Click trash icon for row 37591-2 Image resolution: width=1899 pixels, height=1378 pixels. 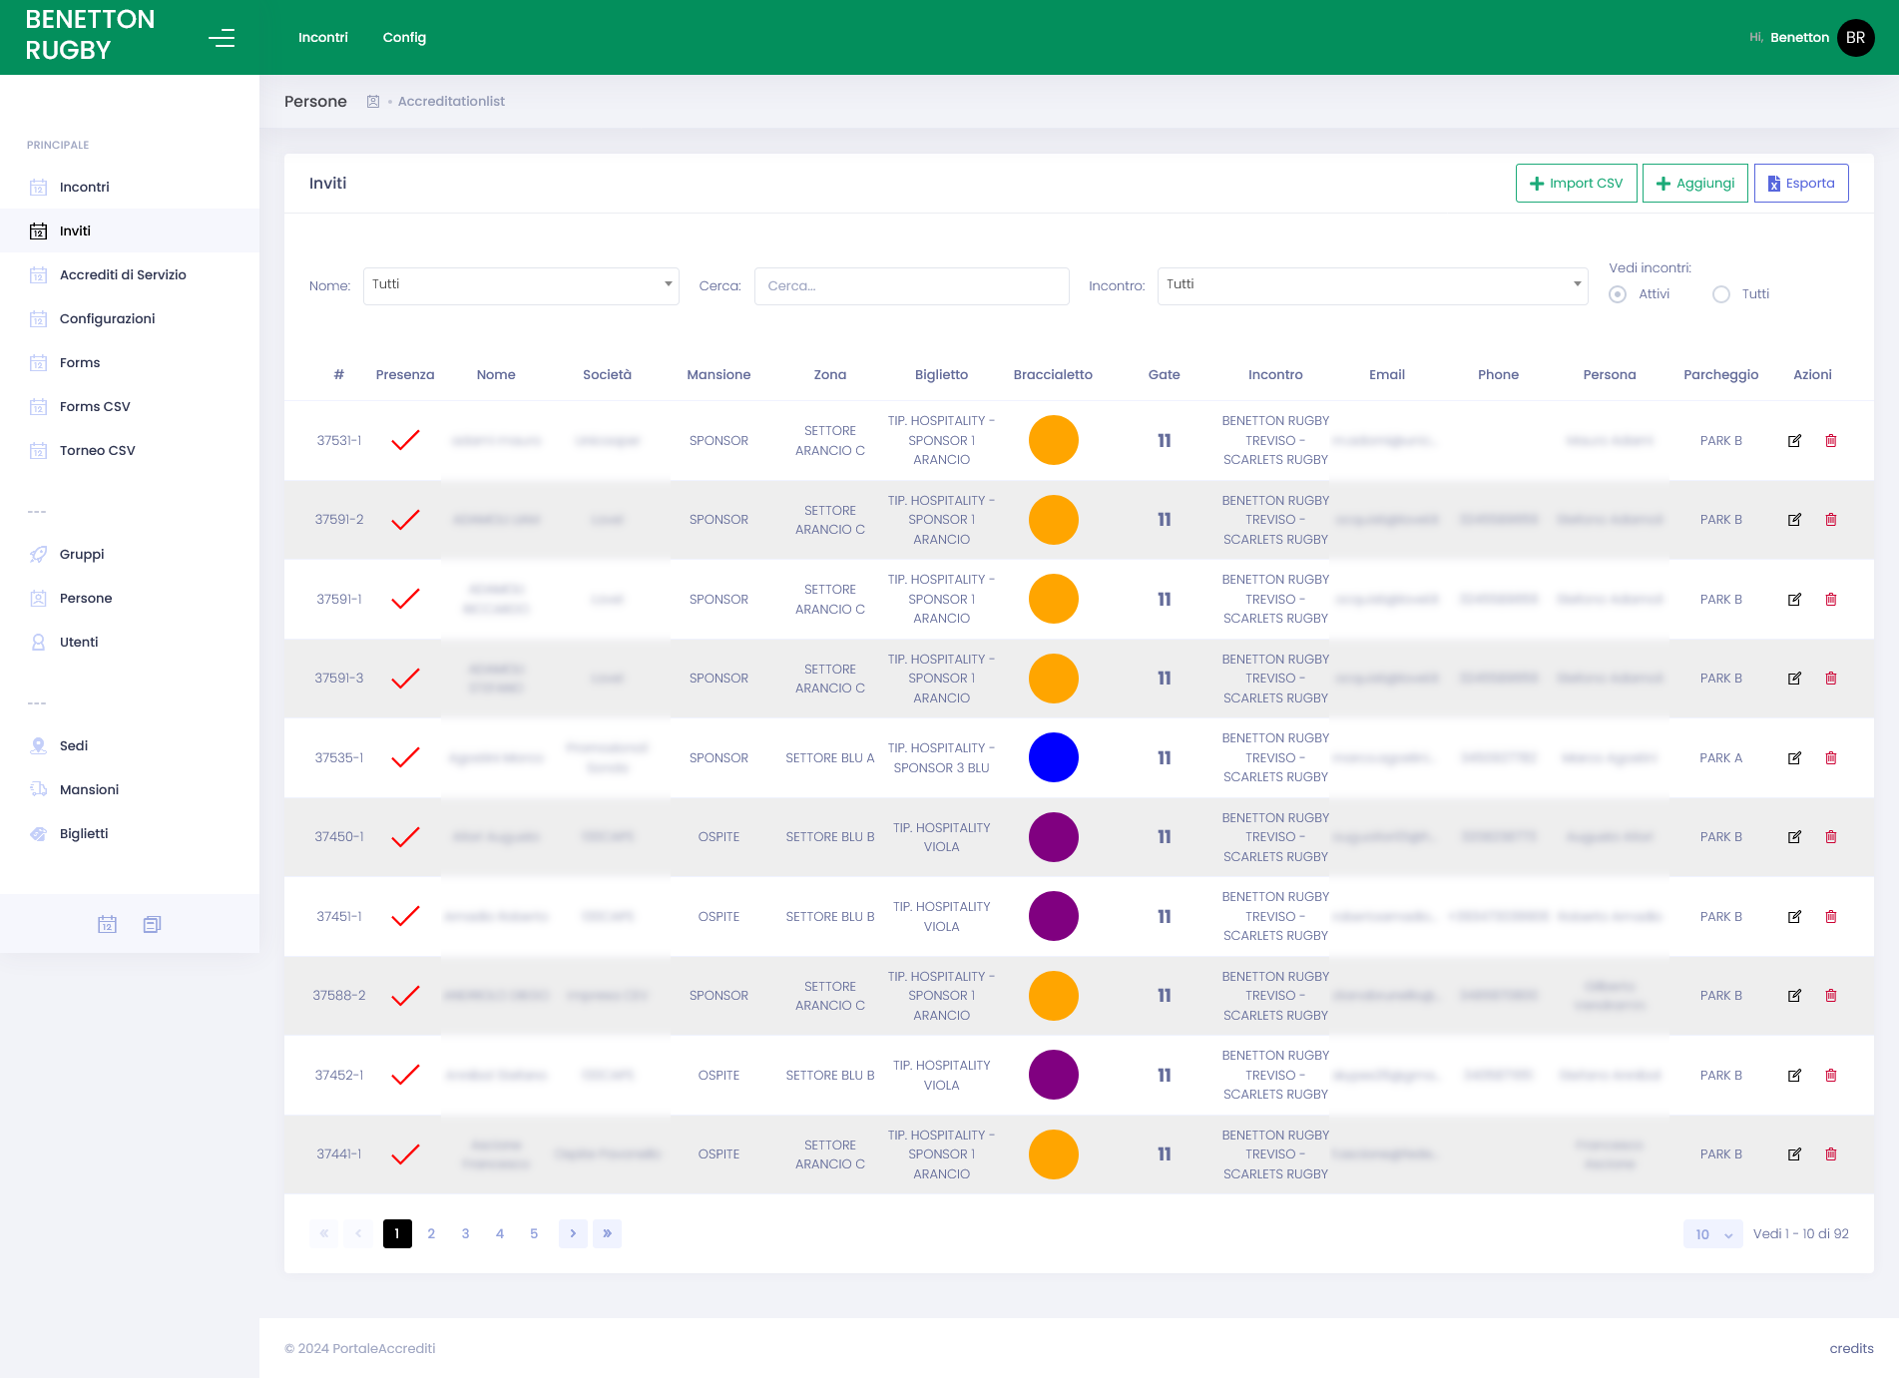click(x=1831, y=520)
